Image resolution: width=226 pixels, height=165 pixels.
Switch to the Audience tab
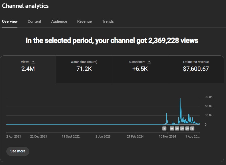click(x=59, y=21)
